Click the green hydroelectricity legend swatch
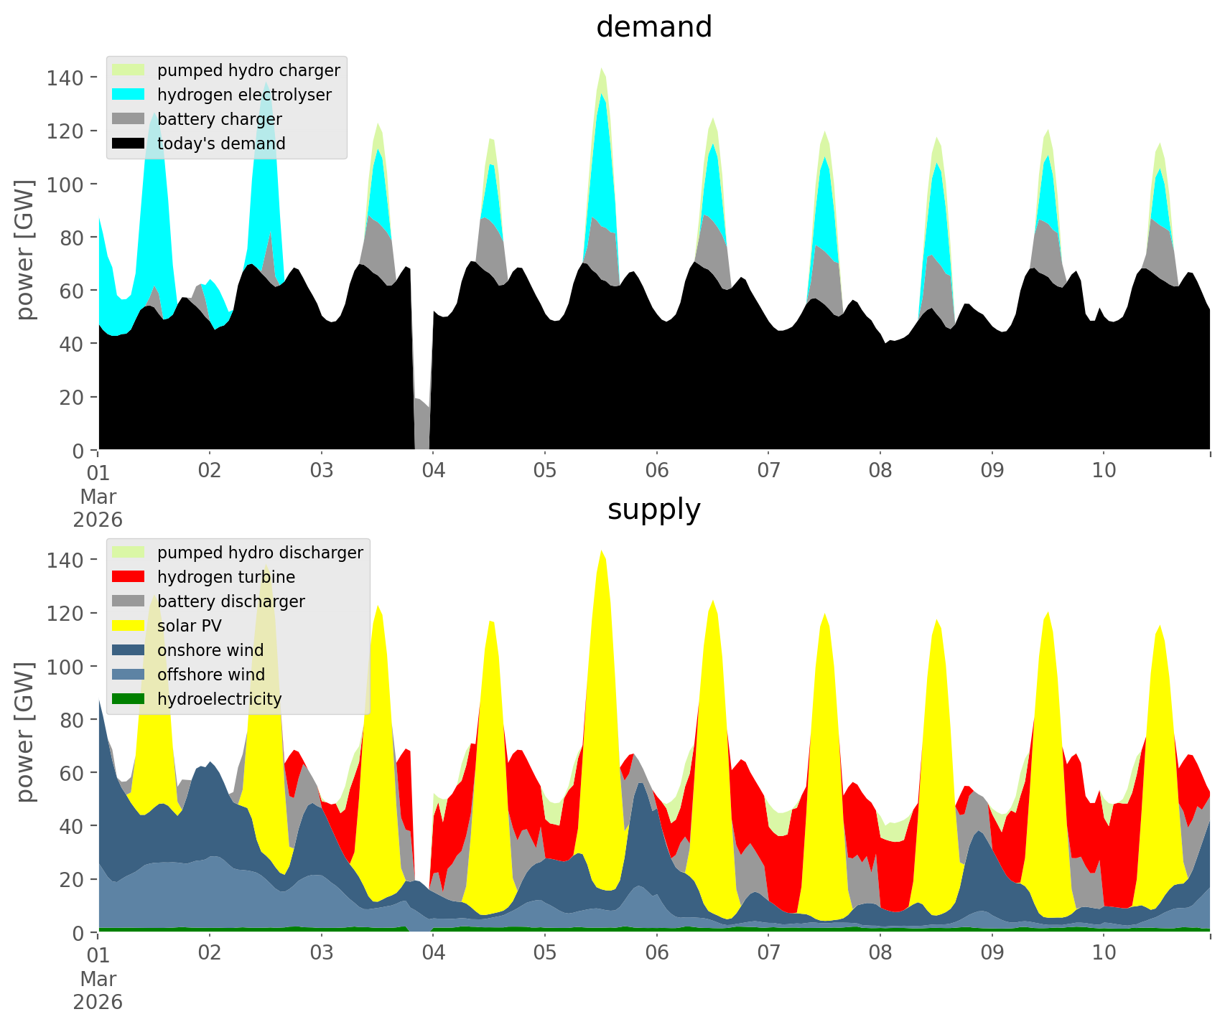 pyautogui.click(x=129, y=699)
